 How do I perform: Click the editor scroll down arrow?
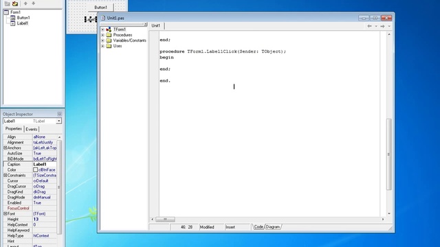(x=389, y=213)
